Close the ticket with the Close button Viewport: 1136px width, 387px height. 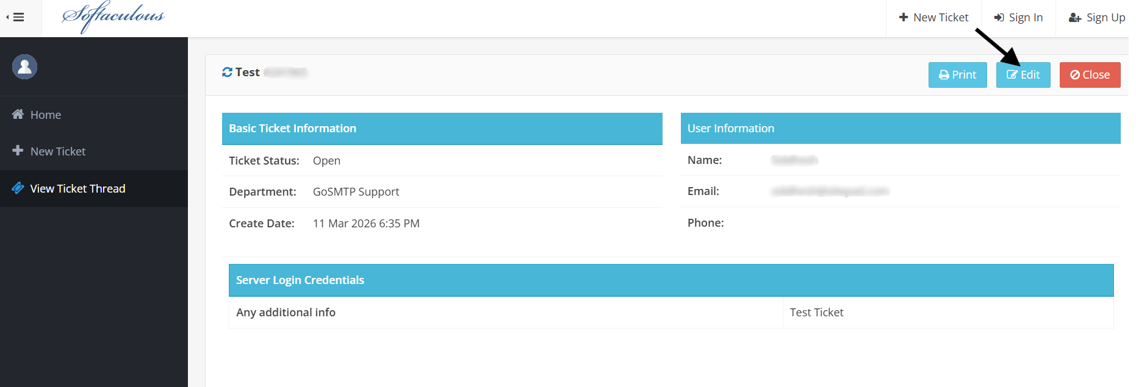click(1090, 74)
